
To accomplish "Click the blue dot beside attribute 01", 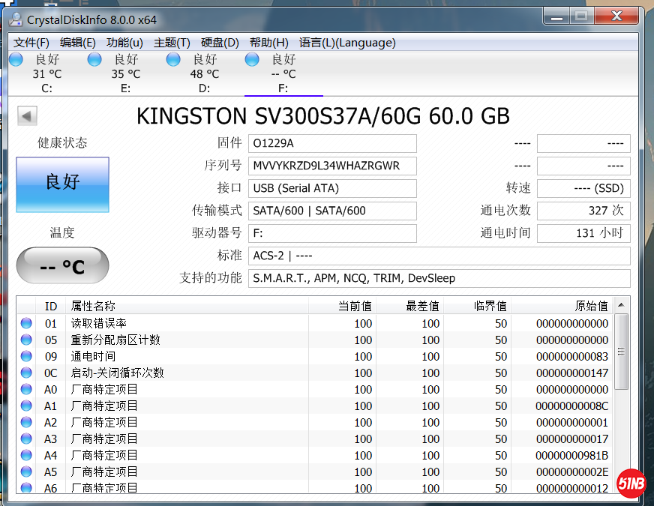I will point(25,323).
